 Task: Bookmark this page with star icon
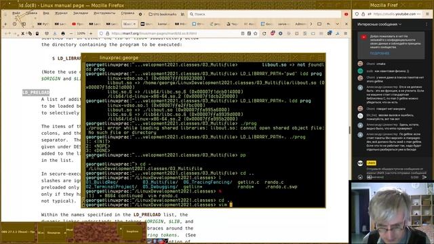tap(256, 33)
